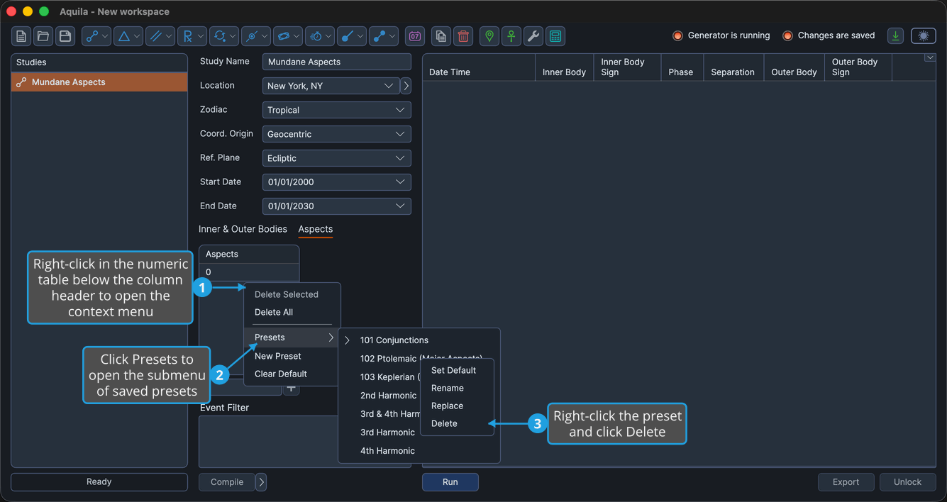Select the connected-nodes aspects study tool

[96, 36]
